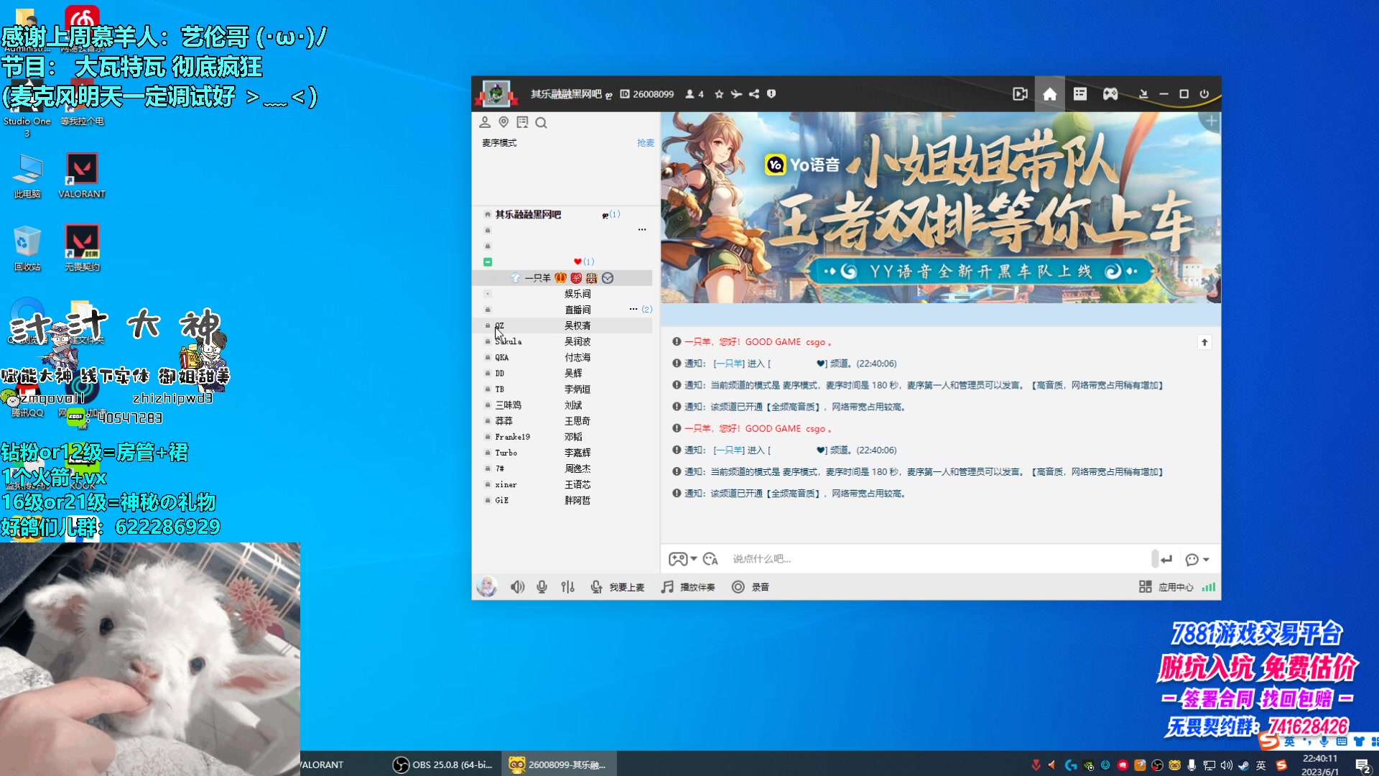Open 应用中心 app center

pos(1166,587)
